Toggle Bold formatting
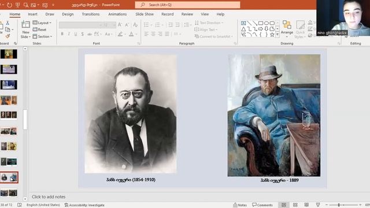 pyautogui.click(x=62, y=34)
